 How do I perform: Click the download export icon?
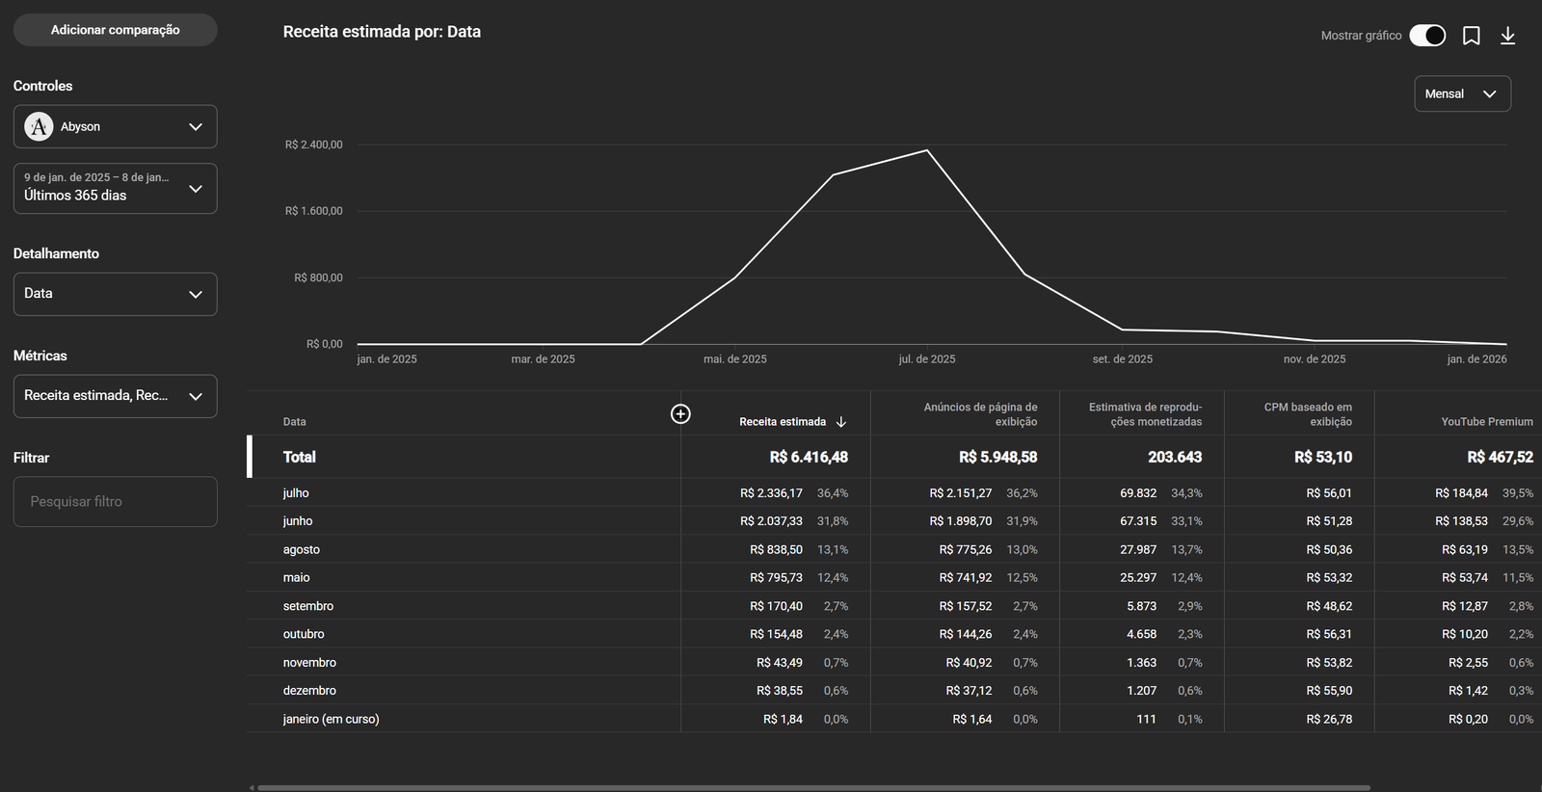tap(1507, 36)
